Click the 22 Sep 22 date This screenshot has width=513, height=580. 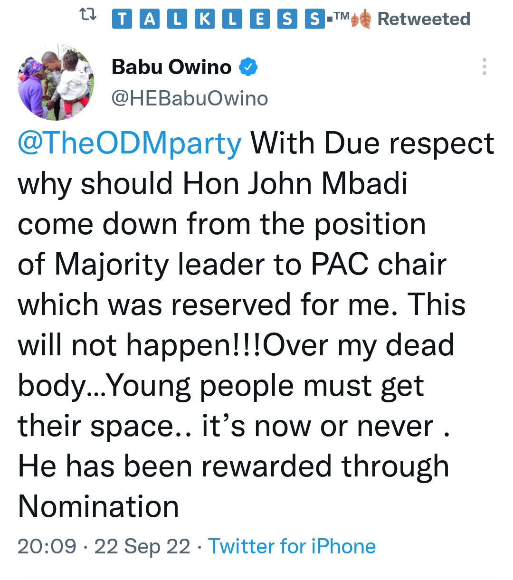(142, 546)
